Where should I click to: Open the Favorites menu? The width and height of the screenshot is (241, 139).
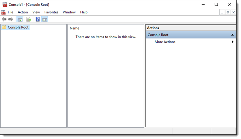click(x=51, y=12)
